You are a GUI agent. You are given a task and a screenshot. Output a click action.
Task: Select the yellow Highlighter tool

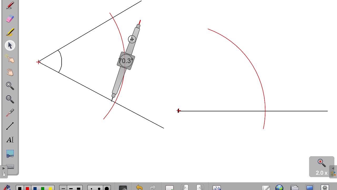click(10, 32)
